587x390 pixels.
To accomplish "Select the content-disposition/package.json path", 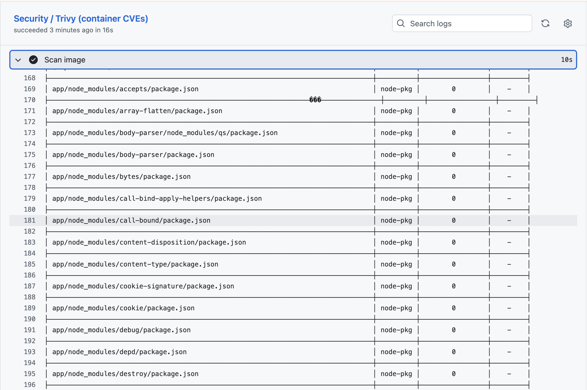I will click(x=149, y=242).
